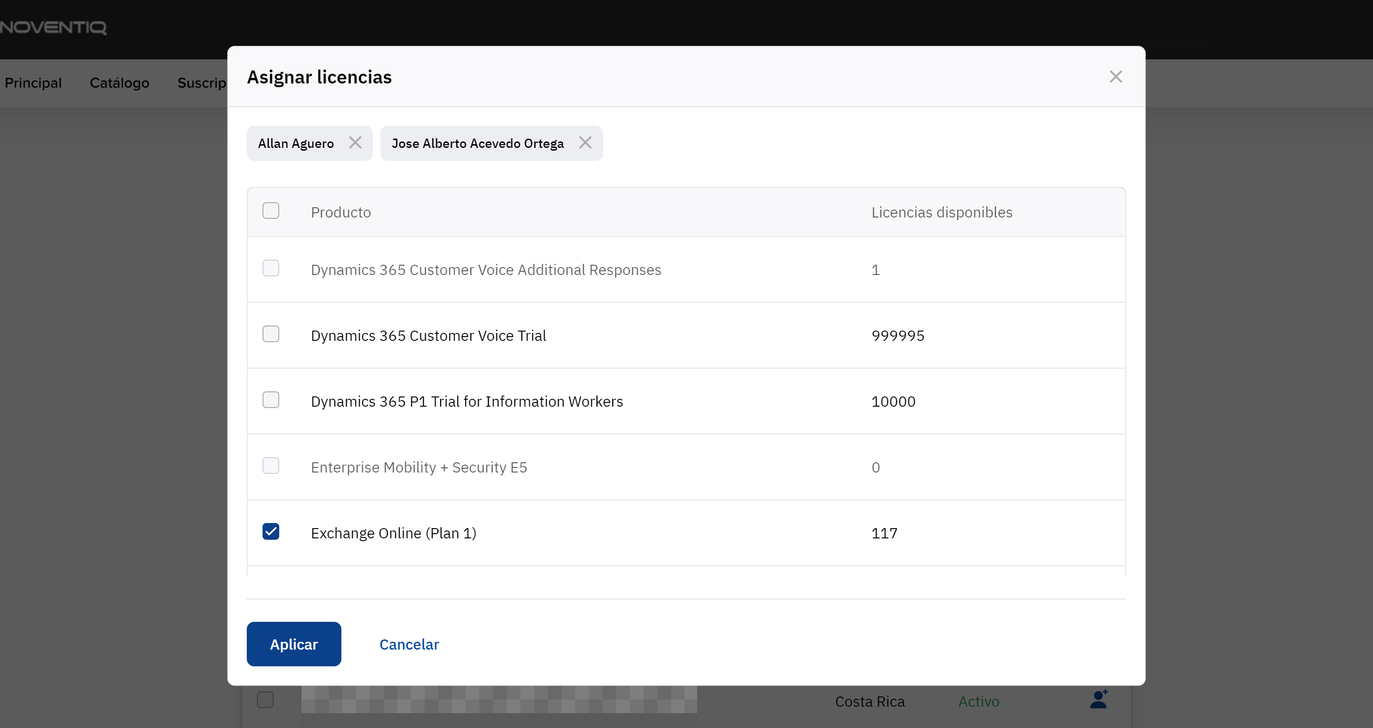Screen dimensions: 1373x728
Task: Remove Jose Alberto Acevedo Ortega chip
Action: point(585,143)
